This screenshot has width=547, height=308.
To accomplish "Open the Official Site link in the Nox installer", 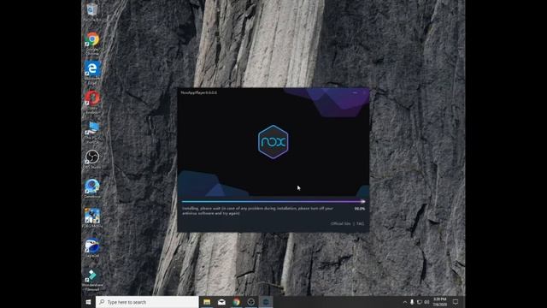I will [340, 223].
